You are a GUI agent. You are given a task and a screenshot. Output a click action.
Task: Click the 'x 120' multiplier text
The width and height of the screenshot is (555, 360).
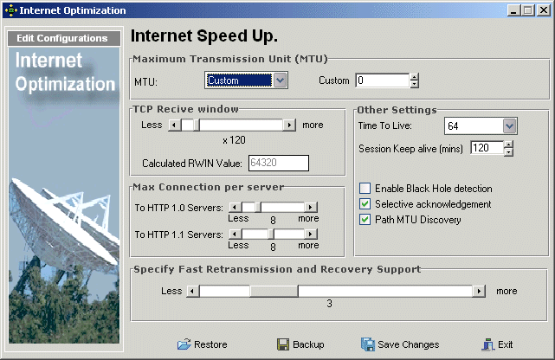tap(234, 140)
